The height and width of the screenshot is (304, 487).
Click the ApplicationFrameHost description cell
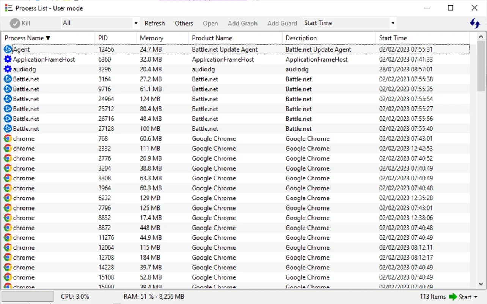(x=317, y=59)
